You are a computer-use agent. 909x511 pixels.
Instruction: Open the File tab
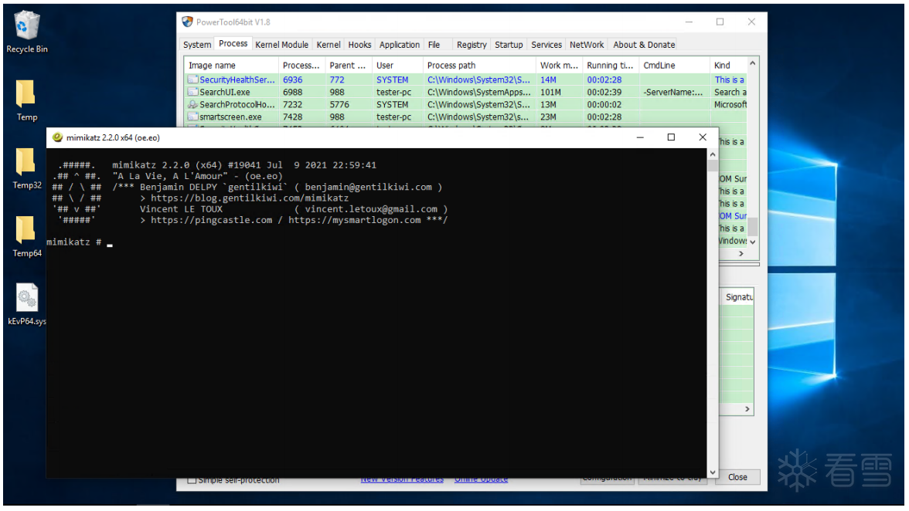pyautogui.click(x=434, y=45)
